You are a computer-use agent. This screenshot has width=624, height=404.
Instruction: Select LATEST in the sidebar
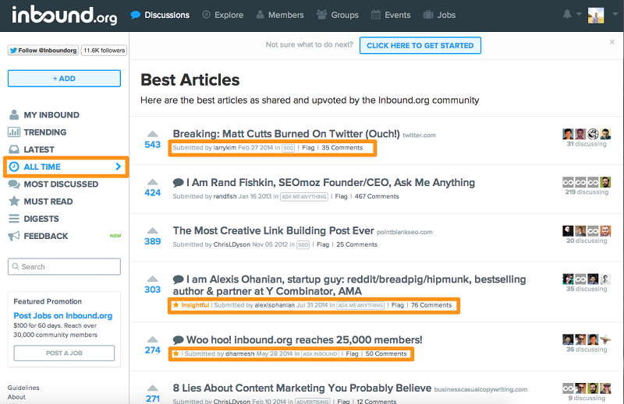tap(38, 149)
